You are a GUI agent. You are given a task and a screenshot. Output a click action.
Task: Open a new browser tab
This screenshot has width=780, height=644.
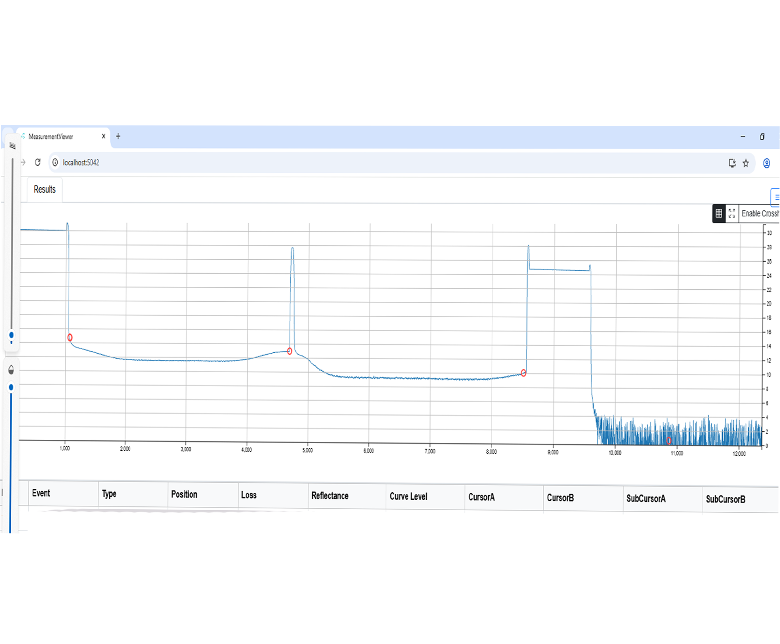(x=118, y=136)
